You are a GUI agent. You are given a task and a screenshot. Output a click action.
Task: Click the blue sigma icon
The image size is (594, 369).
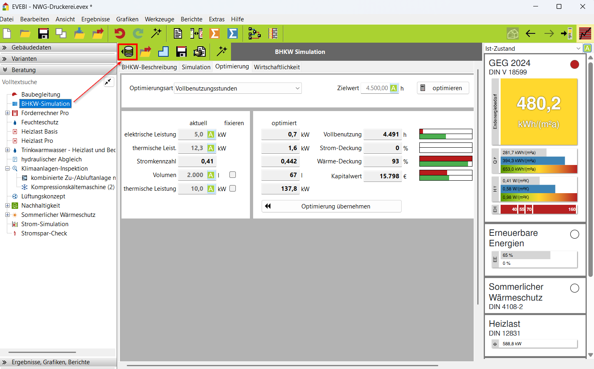233,33
